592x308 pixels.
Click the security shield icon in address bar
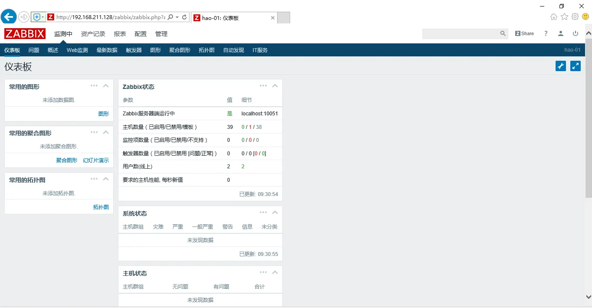point(37,17)
